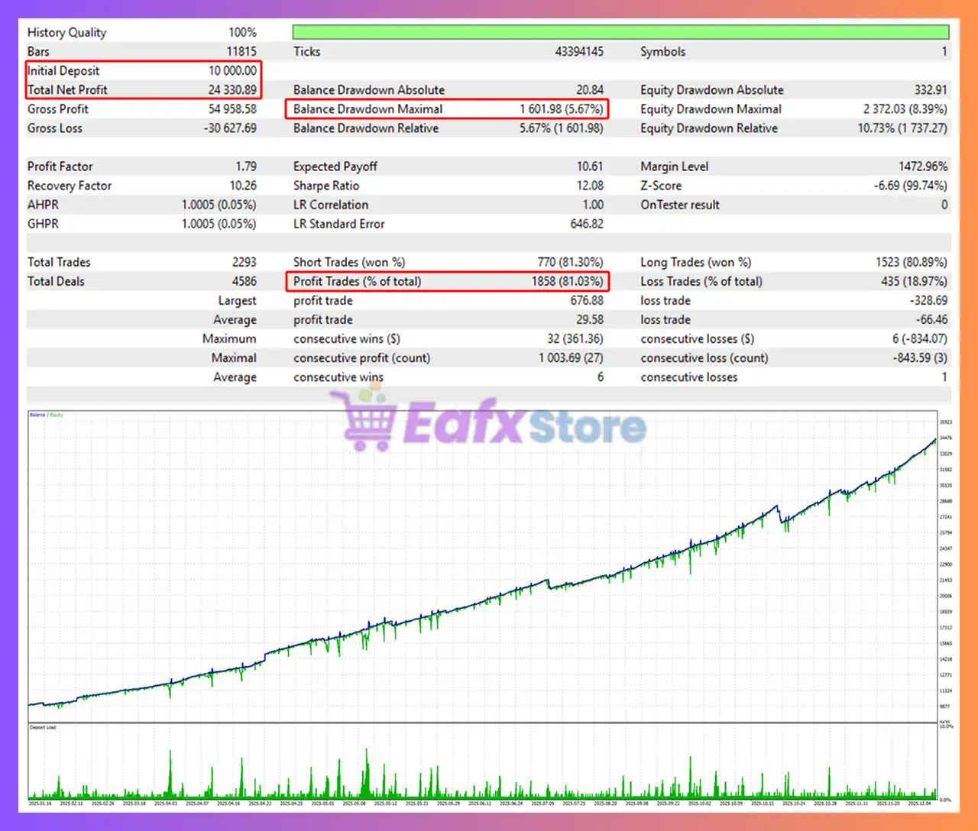Click the Profit Factor value 1.79
The height and width of the screenshot is (831, 978).
coord(245,167)
